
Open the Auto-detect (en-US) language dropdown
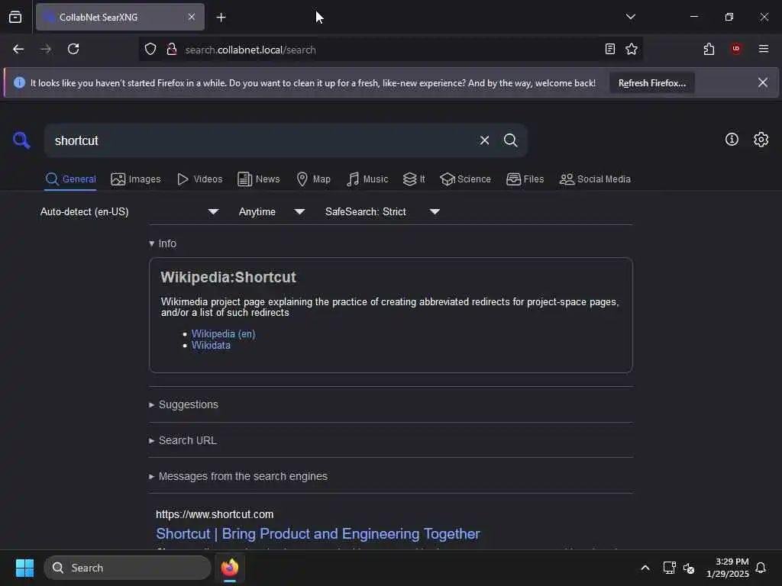tap(129, 212)
